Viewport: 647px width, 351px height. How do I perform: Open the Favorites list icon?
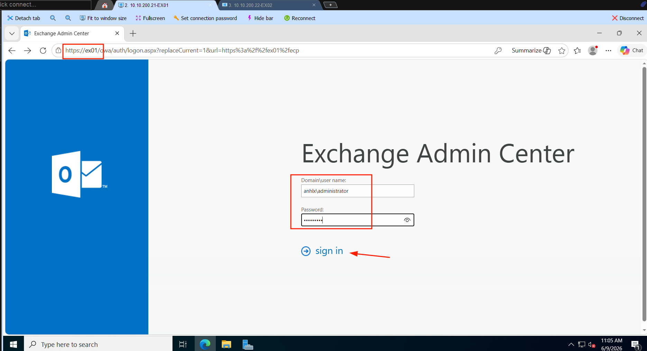tap(577, 50)
